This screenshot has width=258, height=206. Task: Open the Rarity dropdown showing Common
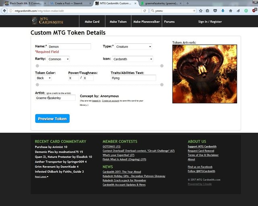58,59
